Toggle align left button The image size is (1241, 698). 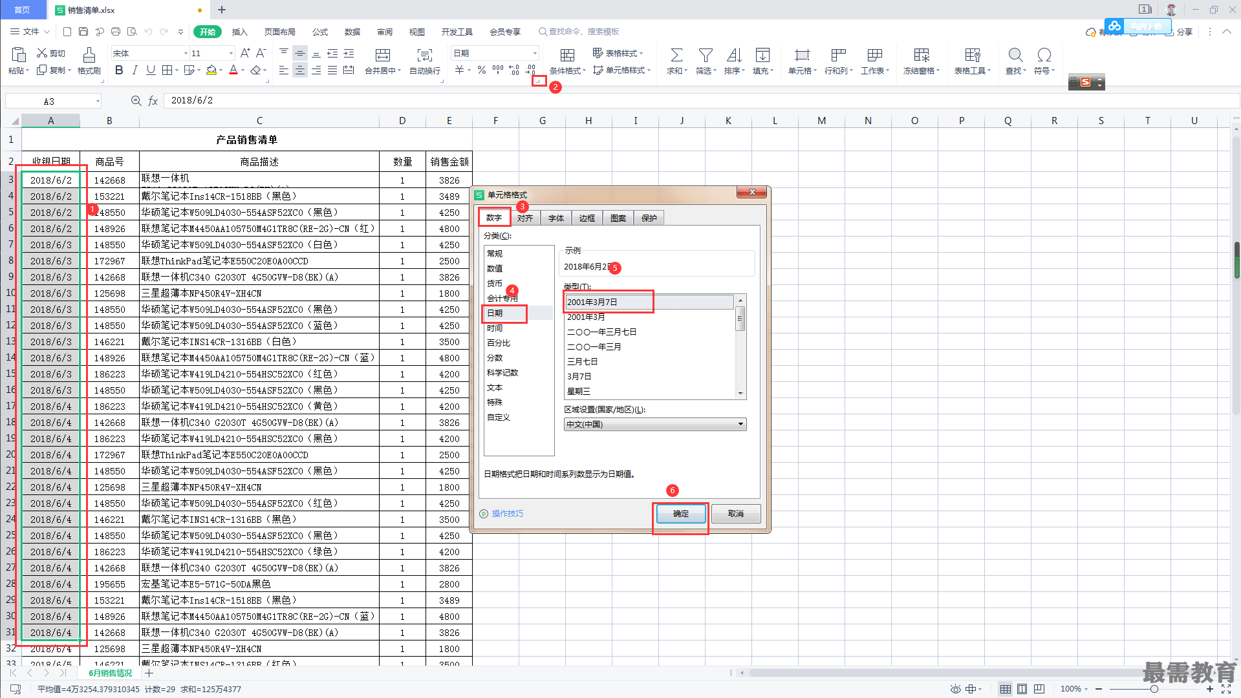point(283,70)
